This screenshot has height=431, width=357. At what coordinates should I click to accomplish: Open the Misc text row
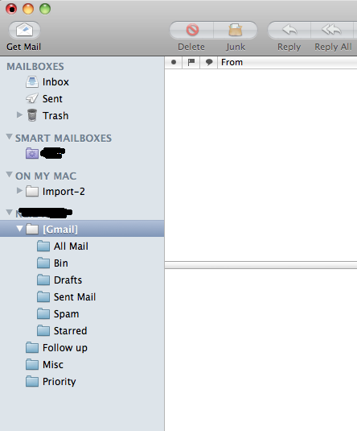pyautogui.click(x=53, y=365)
